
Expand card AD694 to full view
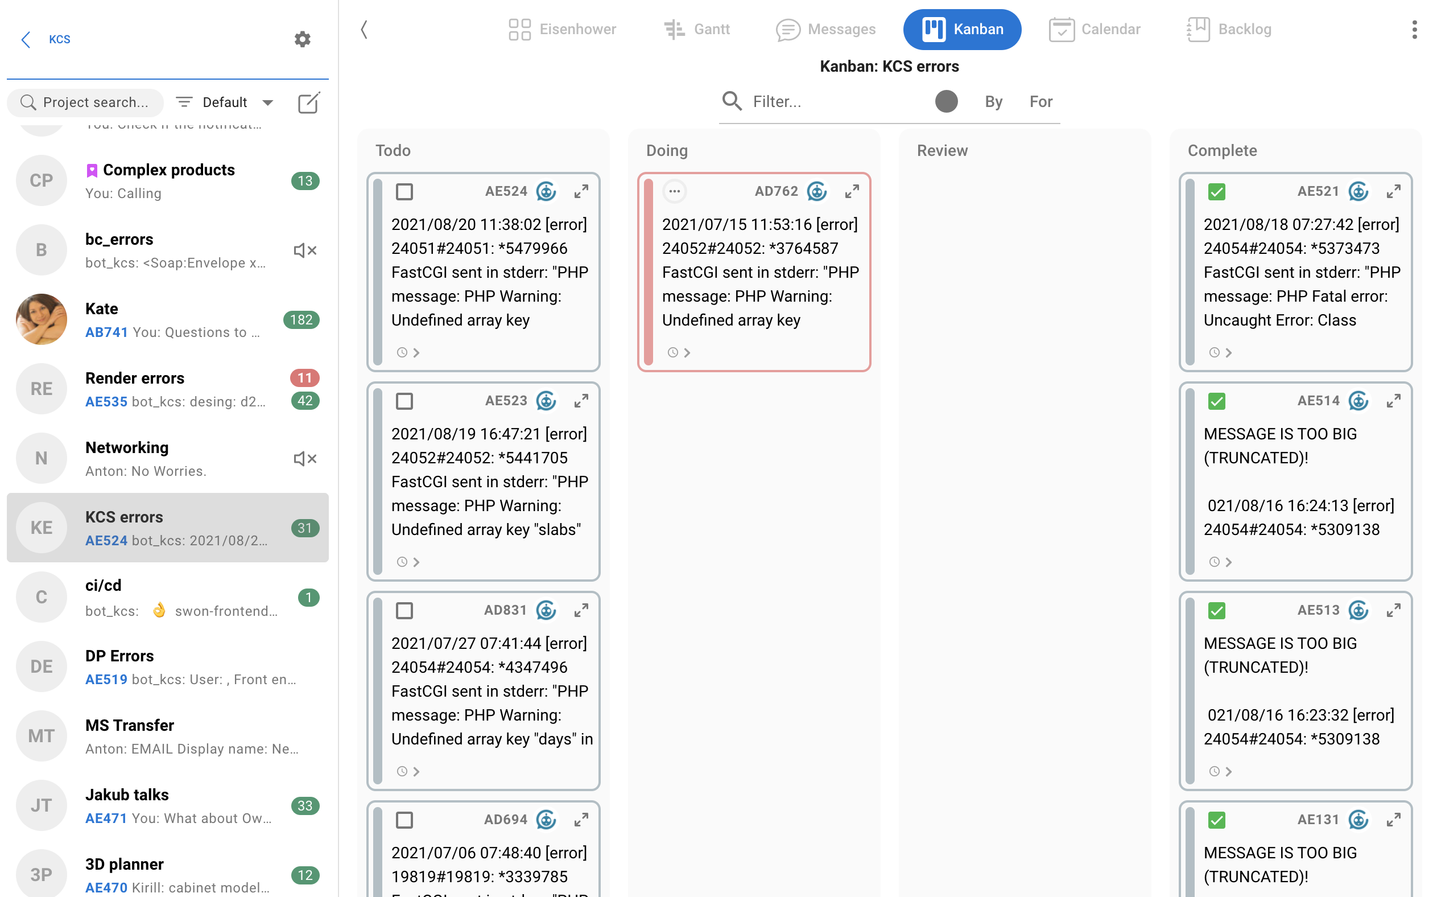(581, 819)
